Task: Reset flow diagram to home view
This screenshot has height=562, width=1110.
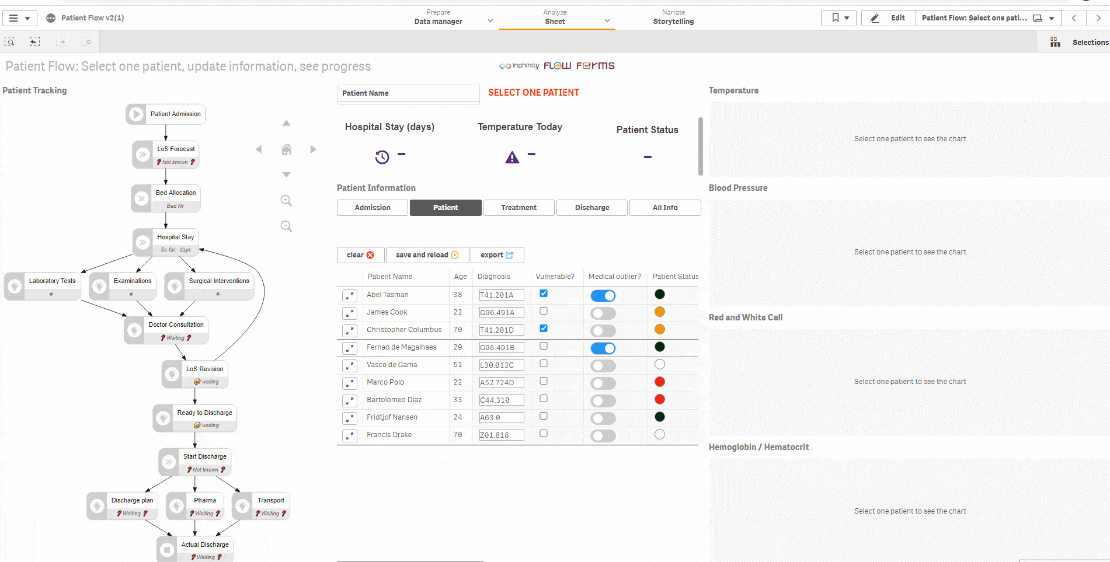Action: (286, 149)
